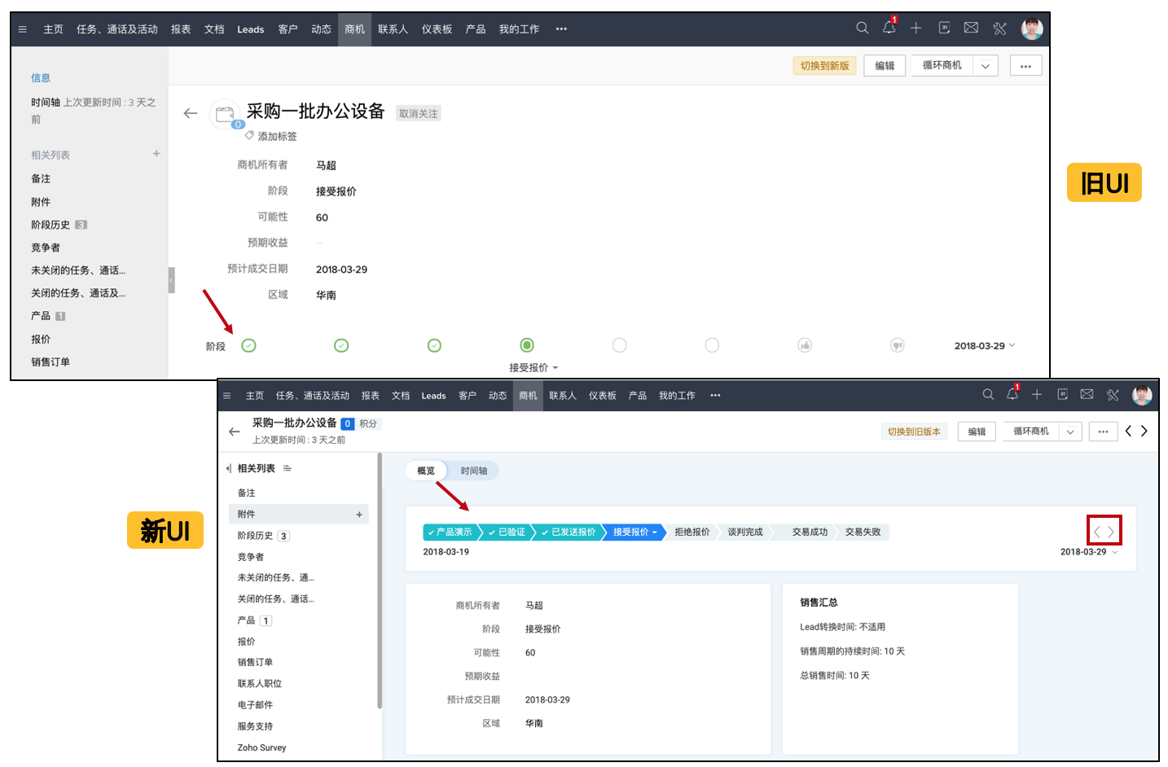Click the plus create icon in the new UI header

tap(1037, 394)
